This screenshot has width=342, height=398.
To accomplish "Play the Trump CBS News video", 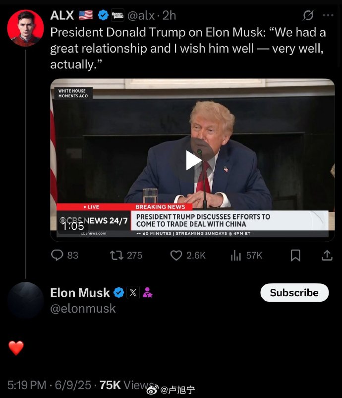I will tap(193, 160).
